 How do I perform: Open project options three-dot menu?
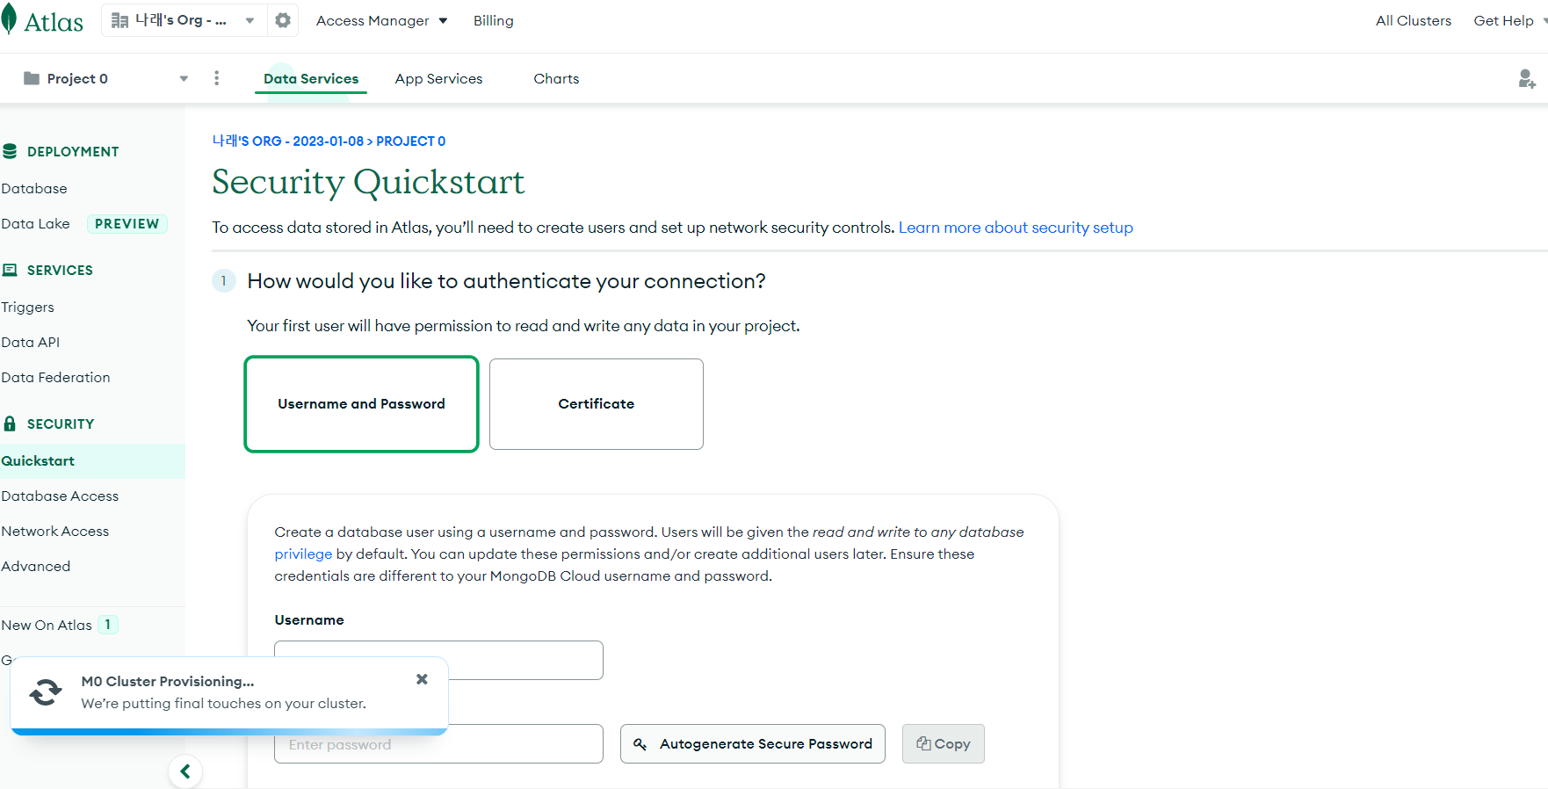click(x=216, y=78)
